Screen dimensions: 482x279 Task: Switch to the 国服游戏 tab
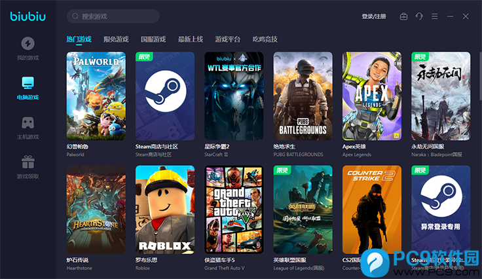[x=153, y=39]
